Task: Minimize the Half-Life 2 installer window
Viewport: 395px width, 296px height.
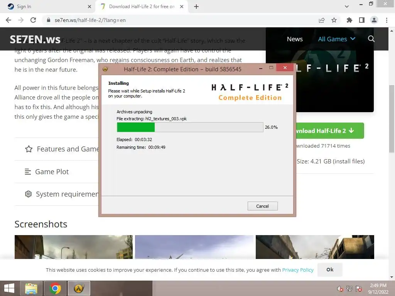Action: (261, 68)
